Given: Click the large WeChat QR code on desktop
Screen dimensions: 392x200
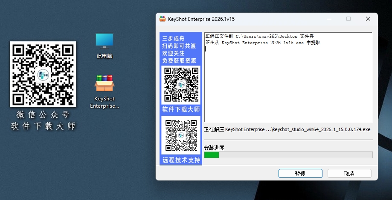Looking at the screenshot, I should tap(43, 74).
